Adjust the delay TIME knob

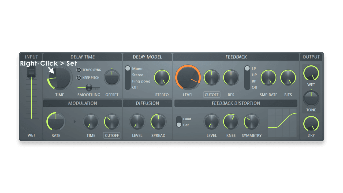click(x=59, y=78)
